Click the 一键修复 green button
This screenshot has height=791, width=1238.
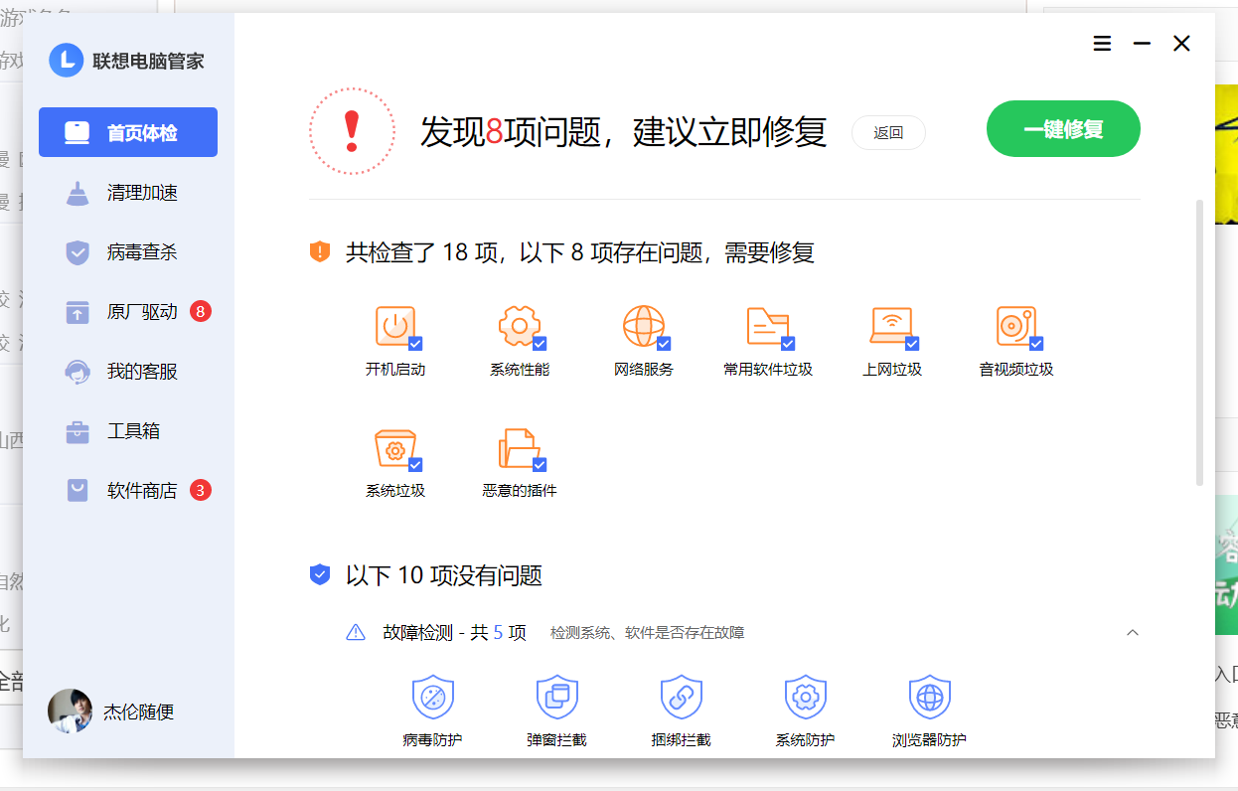pos(1063,129)
